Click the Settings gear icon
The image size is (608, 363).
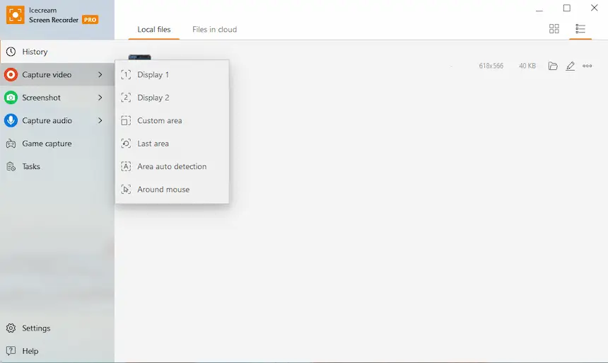(x=11, y=328)
